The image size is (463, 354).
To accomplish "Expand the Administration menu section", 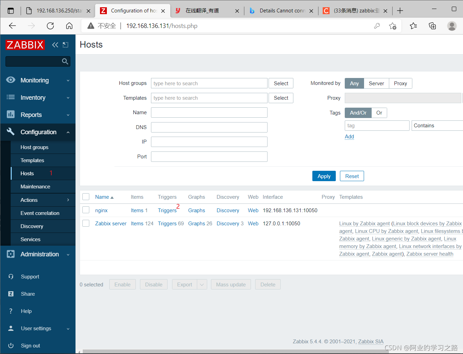I will [x=68, y=254].
